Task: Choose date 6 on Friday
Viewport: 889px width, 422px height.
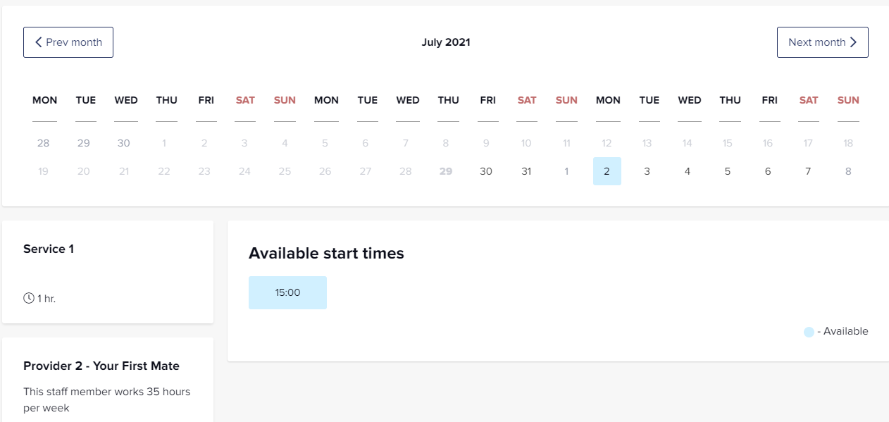Action: pos(768,171)
